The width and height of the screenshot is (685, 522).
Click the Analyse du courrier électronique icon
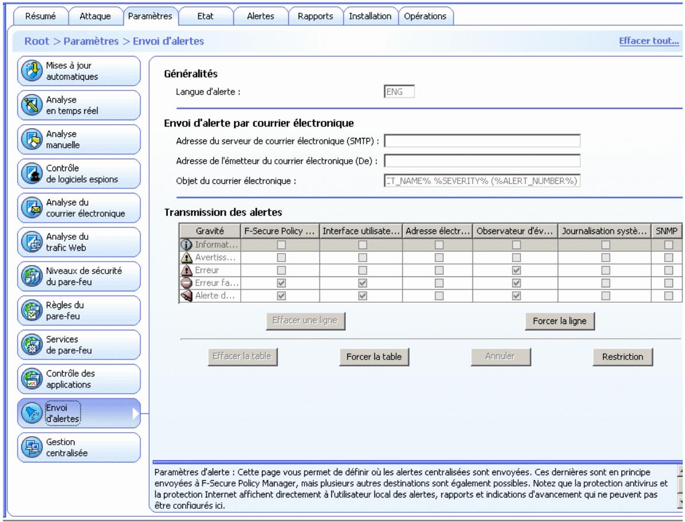(32, 208)
